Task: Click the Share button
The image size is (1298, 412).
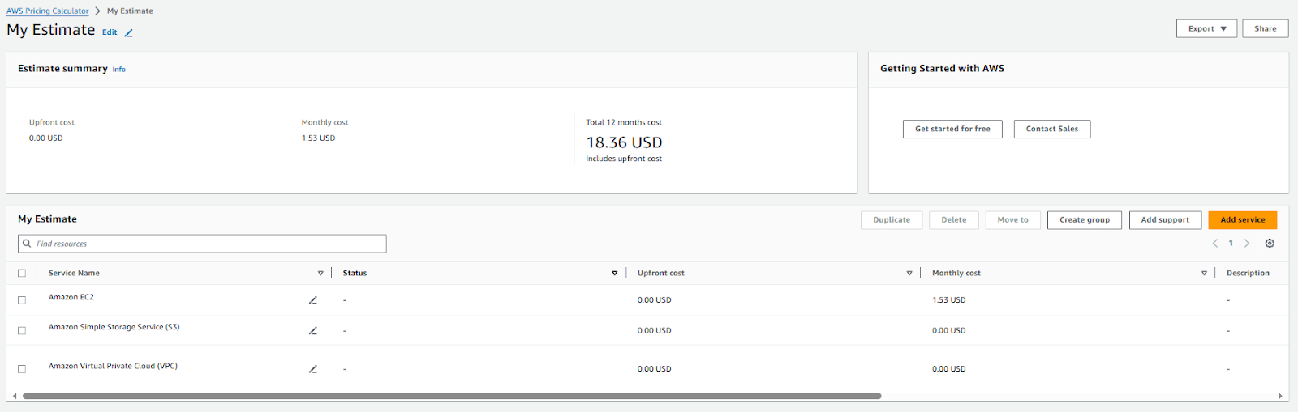Action: pyautogui.click(x=1266, y=28)
